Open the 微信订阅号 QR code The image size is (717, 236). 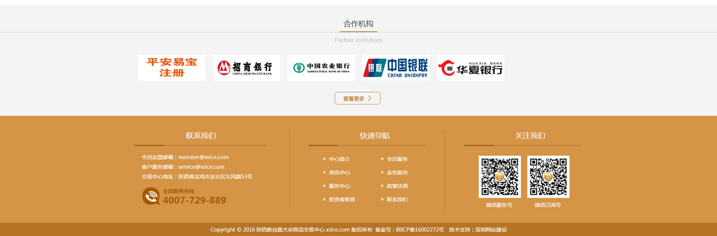pos(548,177)
